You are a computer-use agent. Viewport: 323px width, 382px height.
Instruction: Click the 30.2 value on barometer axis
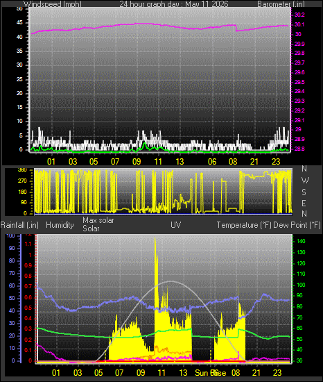(x=299, y=15)
